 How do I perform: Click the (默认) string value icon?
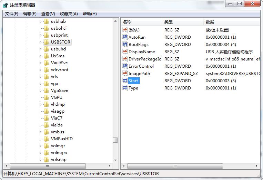click(125, 30)
